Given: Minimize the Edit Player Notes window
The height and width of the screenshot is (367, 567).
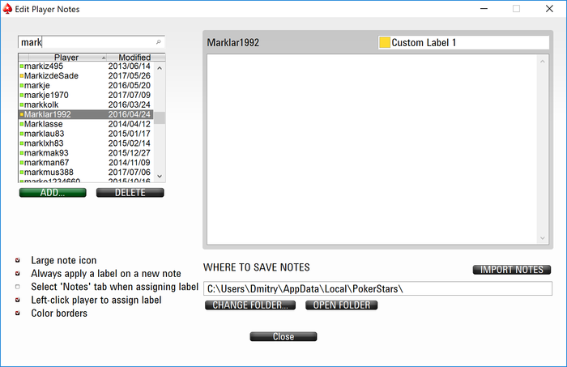Looking at the screenshot, I should tap(484, 9).
